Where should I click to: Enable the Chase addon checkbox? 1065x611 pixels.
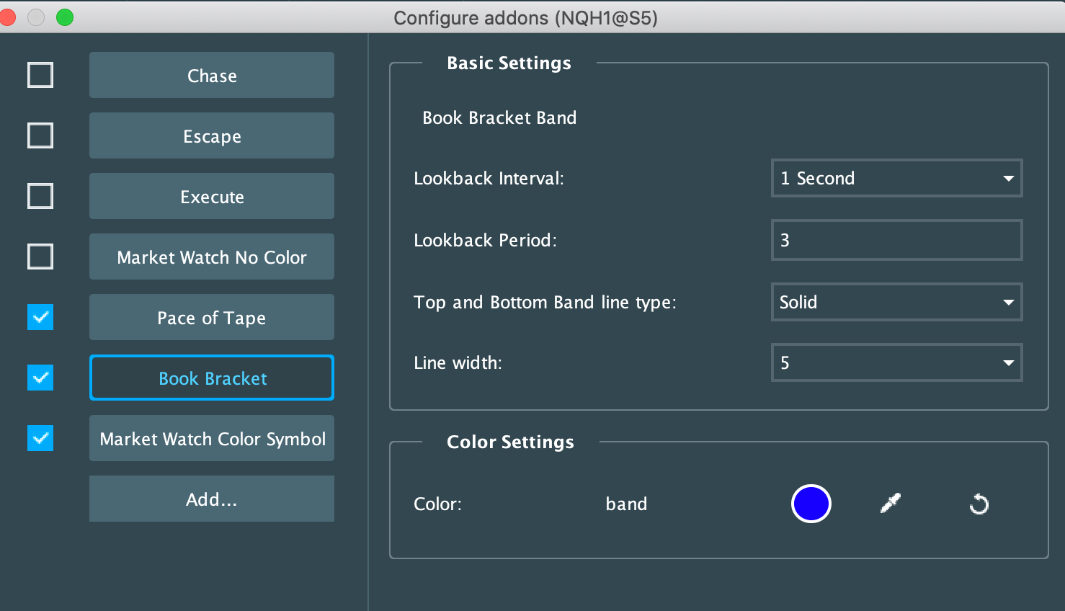[40, 74]
